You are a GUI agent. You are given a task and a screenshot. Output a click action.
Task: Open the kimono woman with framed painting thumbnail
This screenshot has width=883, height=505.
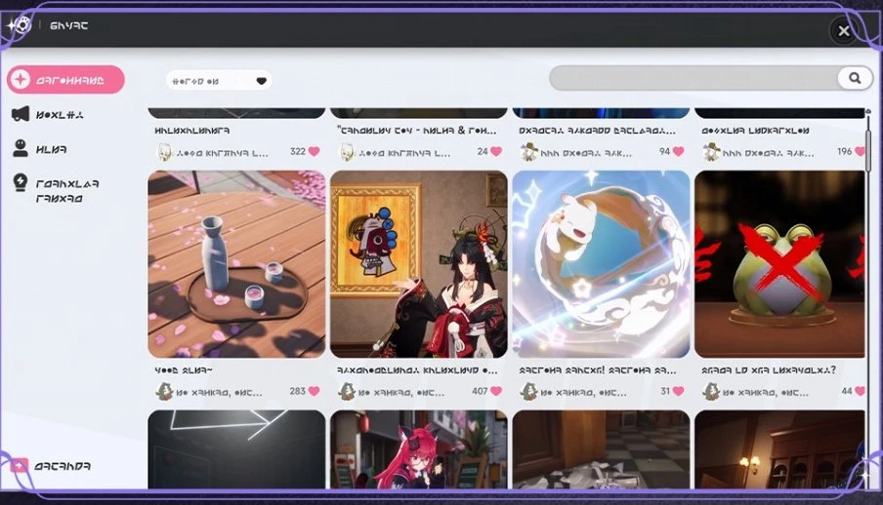point(419,264)
